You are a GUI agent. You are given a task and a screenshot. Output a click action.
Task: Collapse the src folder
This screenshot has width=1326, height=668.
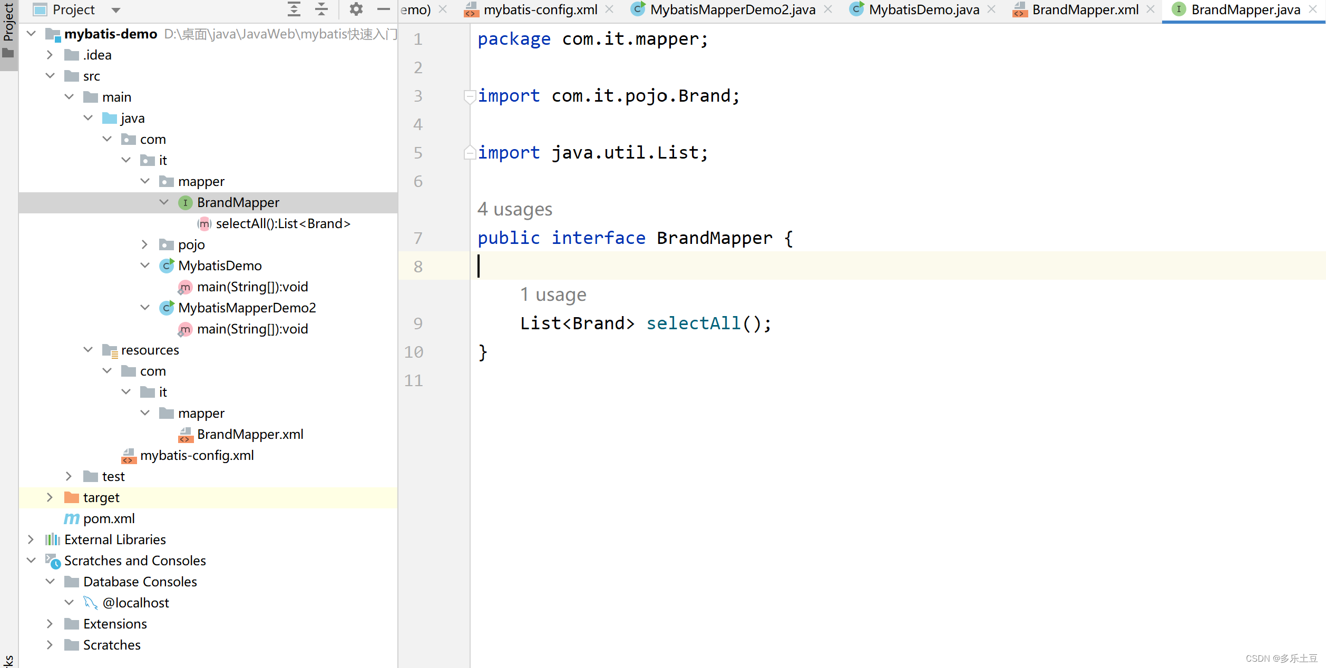[50, 76]
